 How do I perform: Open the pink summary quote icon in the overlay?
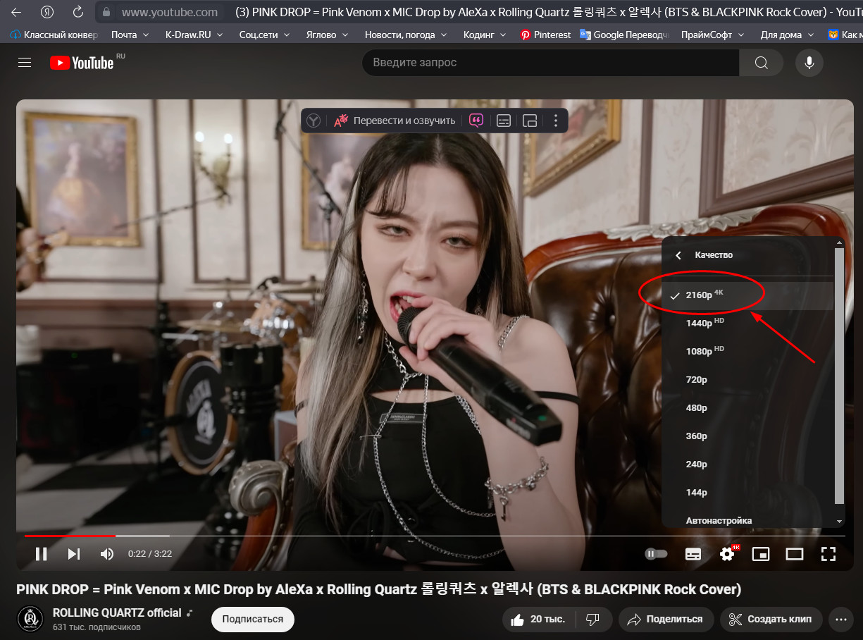pos(476,121)
